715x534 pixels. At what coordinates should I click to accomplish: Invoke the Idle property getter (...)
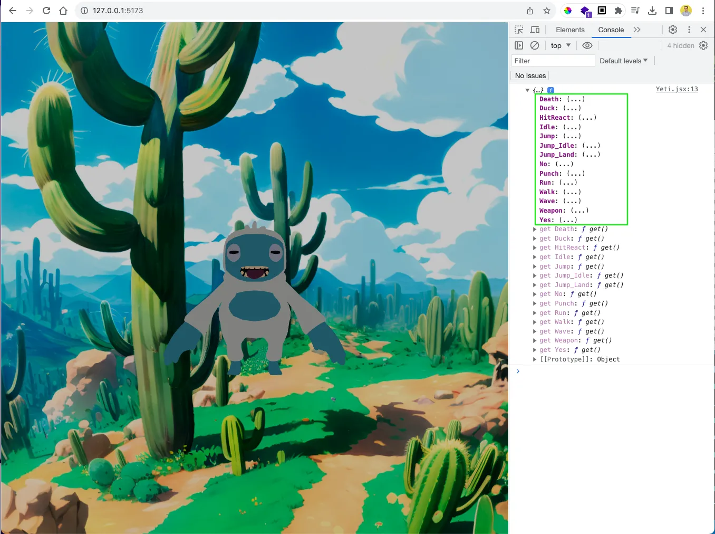(572, 127)
